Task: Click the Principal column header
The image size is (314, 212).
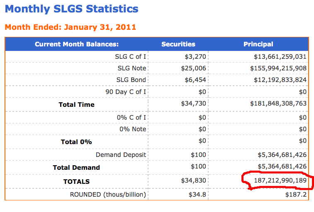Action: pyautogui.click(x=258, y=44)
